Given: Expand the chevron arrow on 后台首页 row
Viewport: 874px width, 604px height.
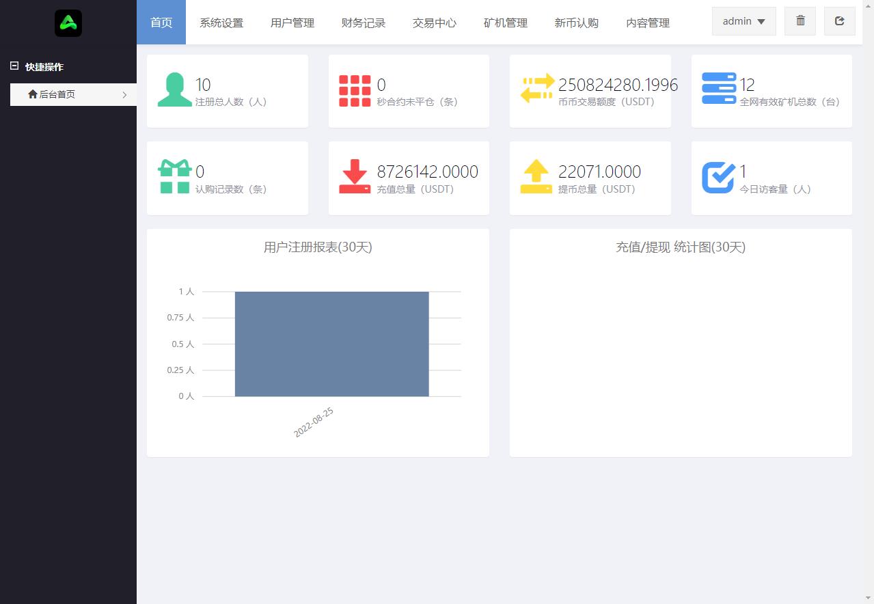Looking at the screenshot, I should 124,95.
